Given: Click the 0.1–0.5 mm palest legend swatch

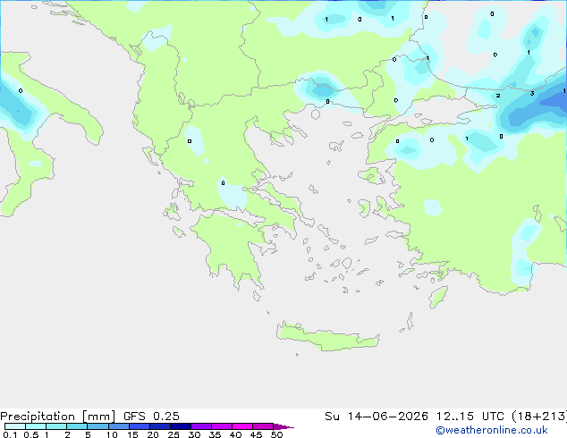Looking at the screenshot, I should tap(15, 426).
